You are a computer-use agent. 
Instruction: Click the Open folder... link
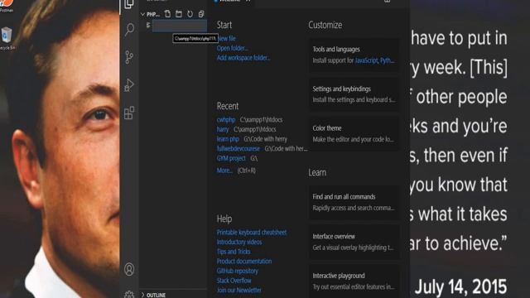[x=232, y=48]
